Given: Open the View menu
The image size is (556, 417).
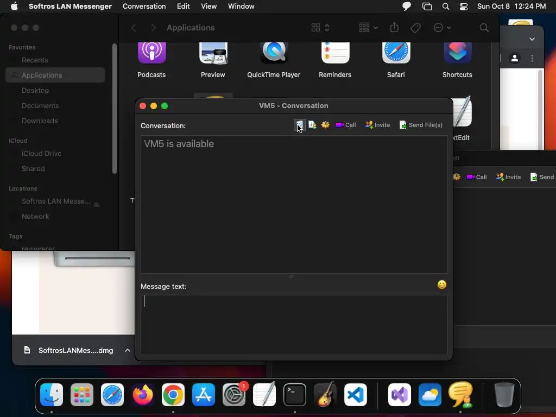Looking at the screenshot, I should click(209, 6).
